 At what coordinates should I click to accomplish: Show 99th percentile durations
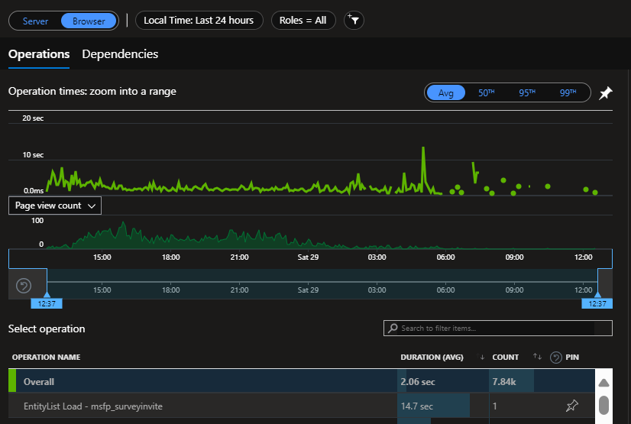pos(568,93)
